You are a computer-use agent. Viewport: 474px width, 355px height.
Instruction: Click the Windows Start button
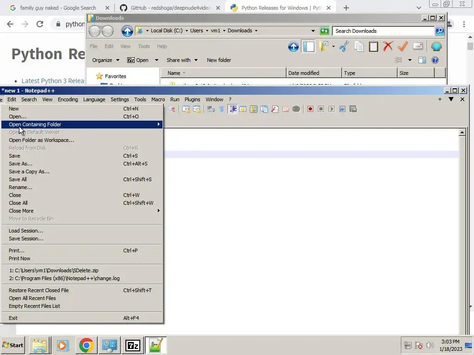(x=13, y=345)
